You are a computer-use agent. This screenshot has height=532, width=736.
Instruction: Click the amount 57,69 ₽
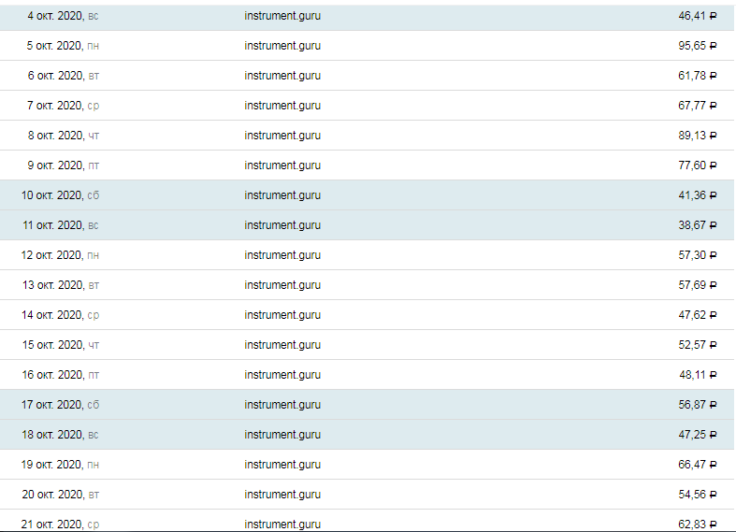[698, 285]
